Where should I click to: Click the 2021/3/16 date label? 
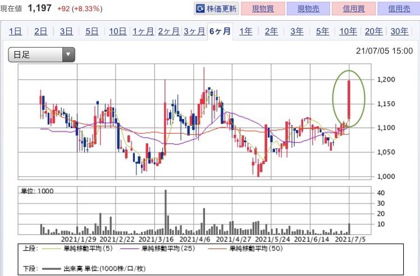(x=156, y=239)
